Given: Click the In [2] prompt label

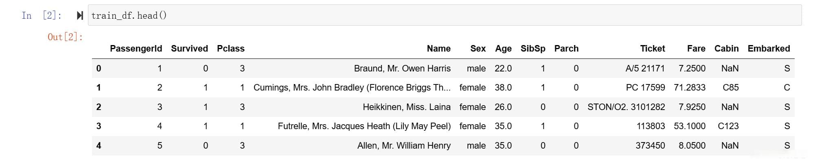Looking at the screenshot, I should tap(42, 15).
